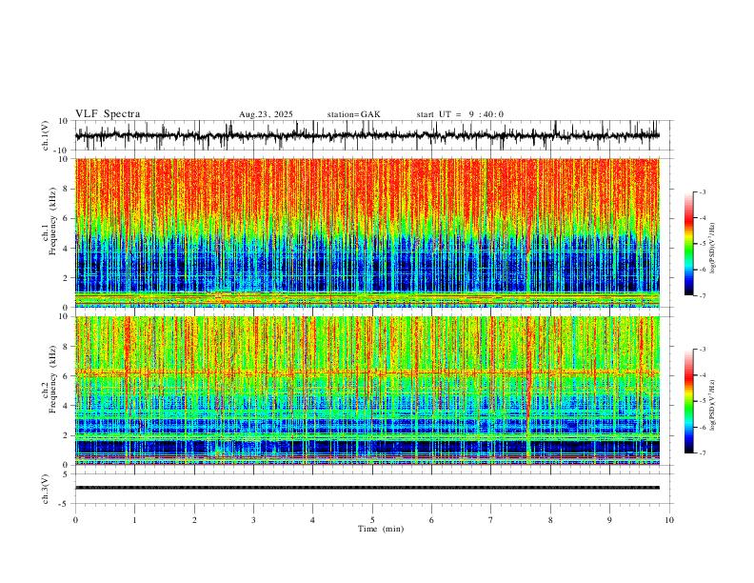The image size is (754, 583).
Task: Click the lower color bar's log(PSD) label
Action: click(x=713, y=405)
